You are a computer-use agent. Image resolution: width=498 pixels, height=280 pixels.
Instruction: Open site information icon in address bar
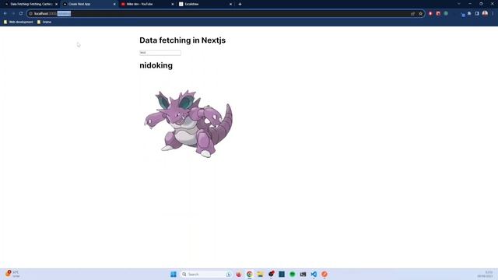(31, 14)
